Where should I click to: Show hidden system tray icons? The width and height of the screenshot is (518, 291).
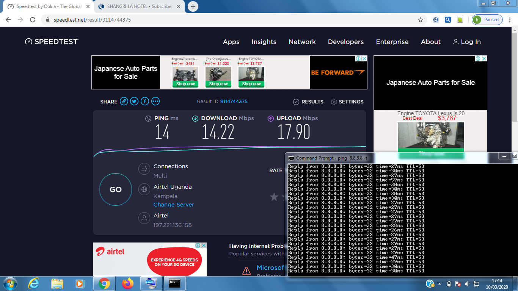click(x=440, y=283)
